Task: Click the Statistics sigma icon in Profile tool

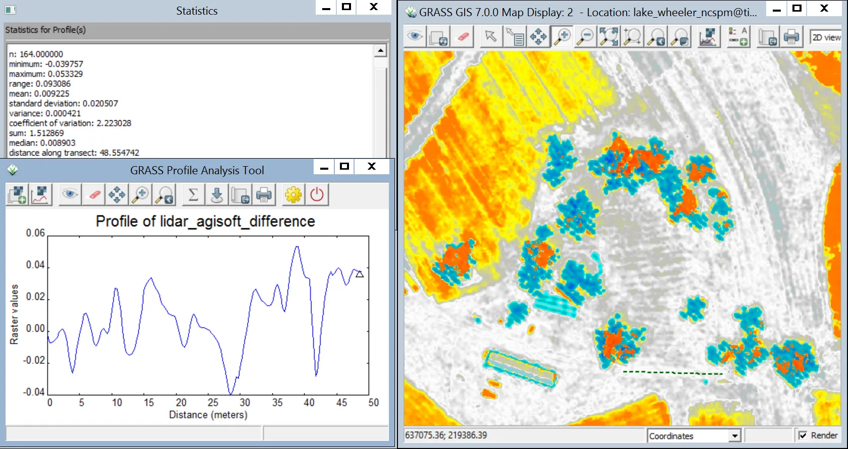Action: tap(193, 195)
